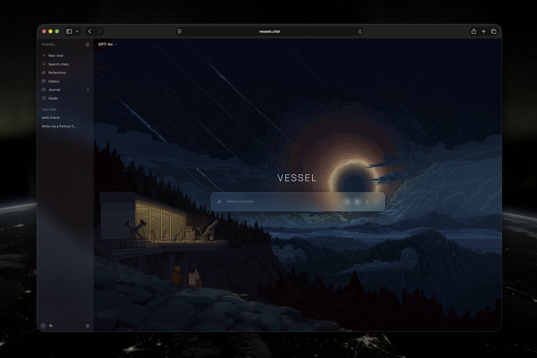Click the 'Your chats' heading

[49, 109]
